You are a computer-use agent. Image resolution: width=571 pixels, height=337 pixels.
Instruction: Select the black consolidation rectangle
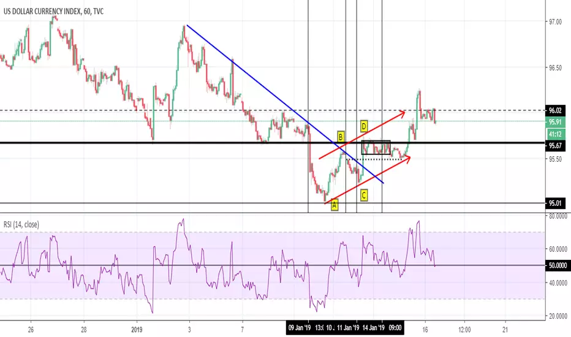pos(376,147)
